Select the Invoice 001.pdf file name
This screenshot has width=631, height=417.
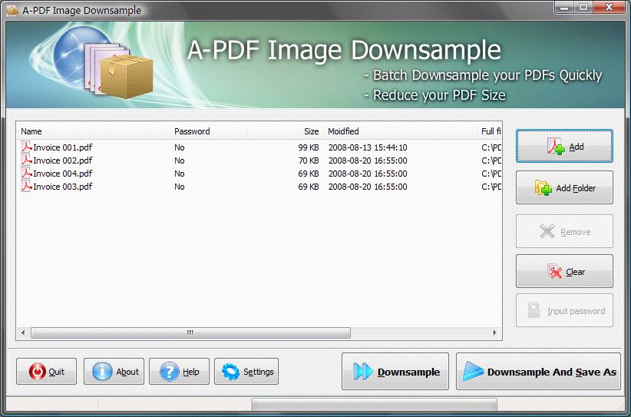[x=63, y=147]
